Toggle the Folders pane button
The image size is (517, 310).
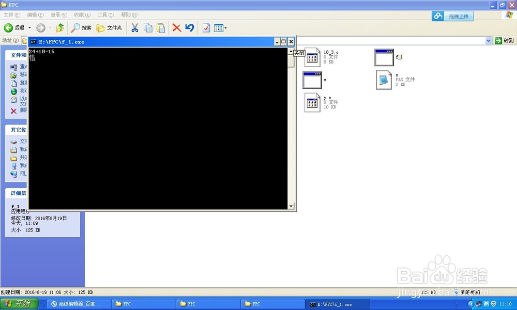[109, 28]
